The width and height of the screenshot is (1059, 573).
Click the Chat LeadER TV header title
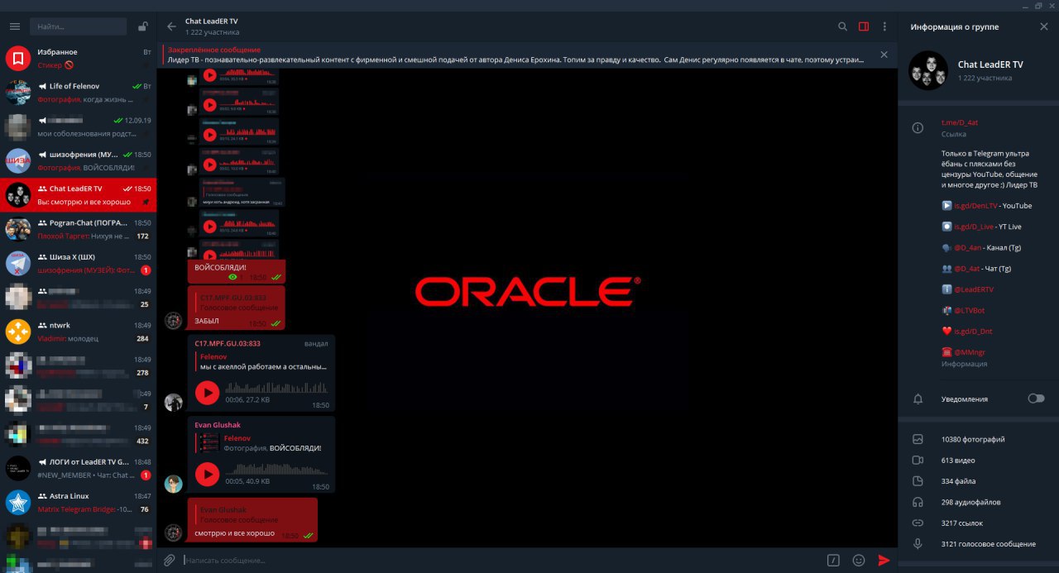pyautogui.click(x=211, y=21)
